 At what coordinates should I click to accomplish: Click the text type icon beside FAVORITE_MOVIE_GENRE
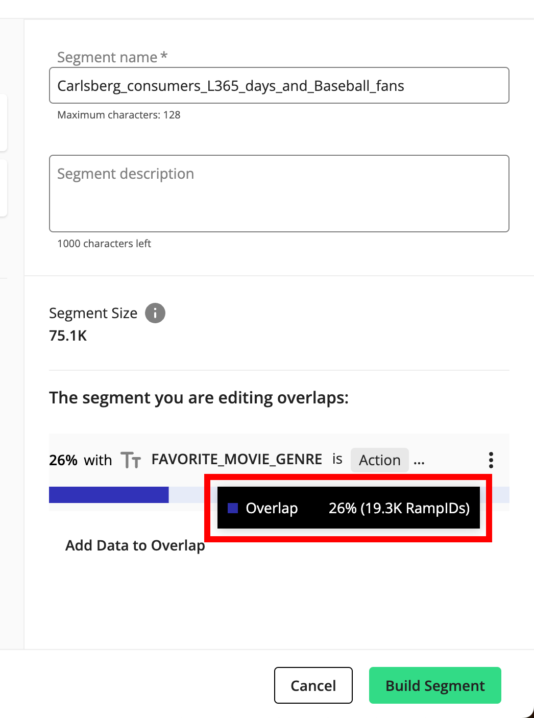tap(131, 460)
